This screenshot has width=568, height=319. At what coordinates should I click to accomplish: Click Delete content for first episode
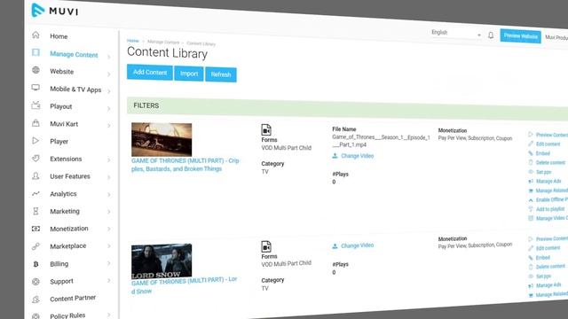click(550, 163)
